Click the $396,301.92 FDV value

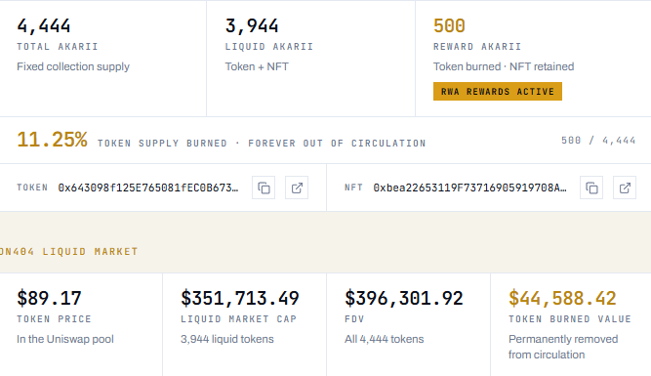pyautogui.click(x=403, y=298)
